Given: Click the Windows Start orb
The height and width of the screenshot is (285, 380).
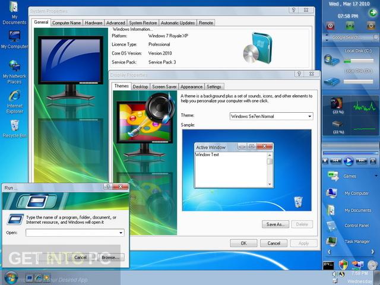Looking at the screenshot, I should tap(10, 277).
